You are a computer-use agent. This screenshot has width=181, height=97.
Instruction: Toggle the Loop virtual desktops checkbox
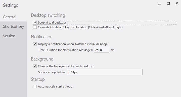coord(35,22)
